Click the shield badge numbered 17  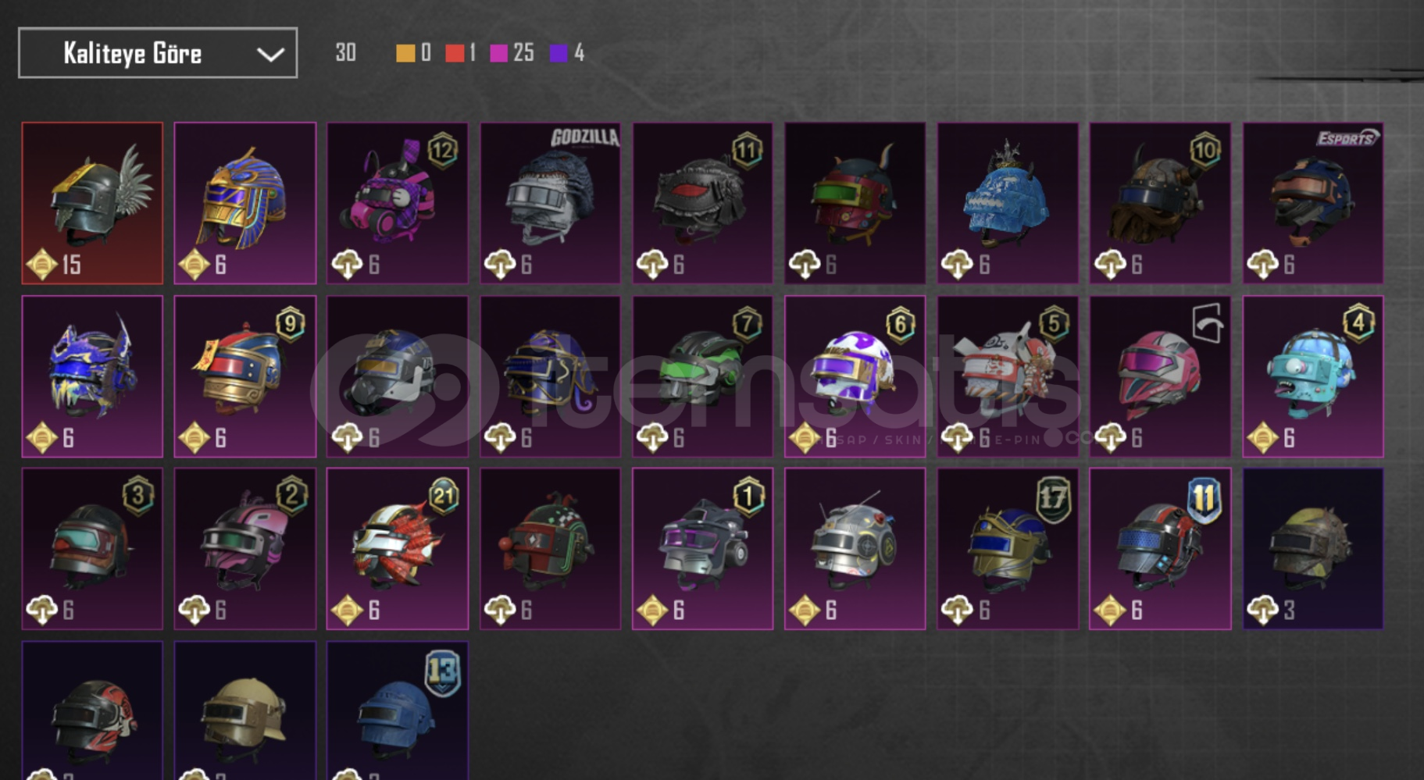(1052, 500)
